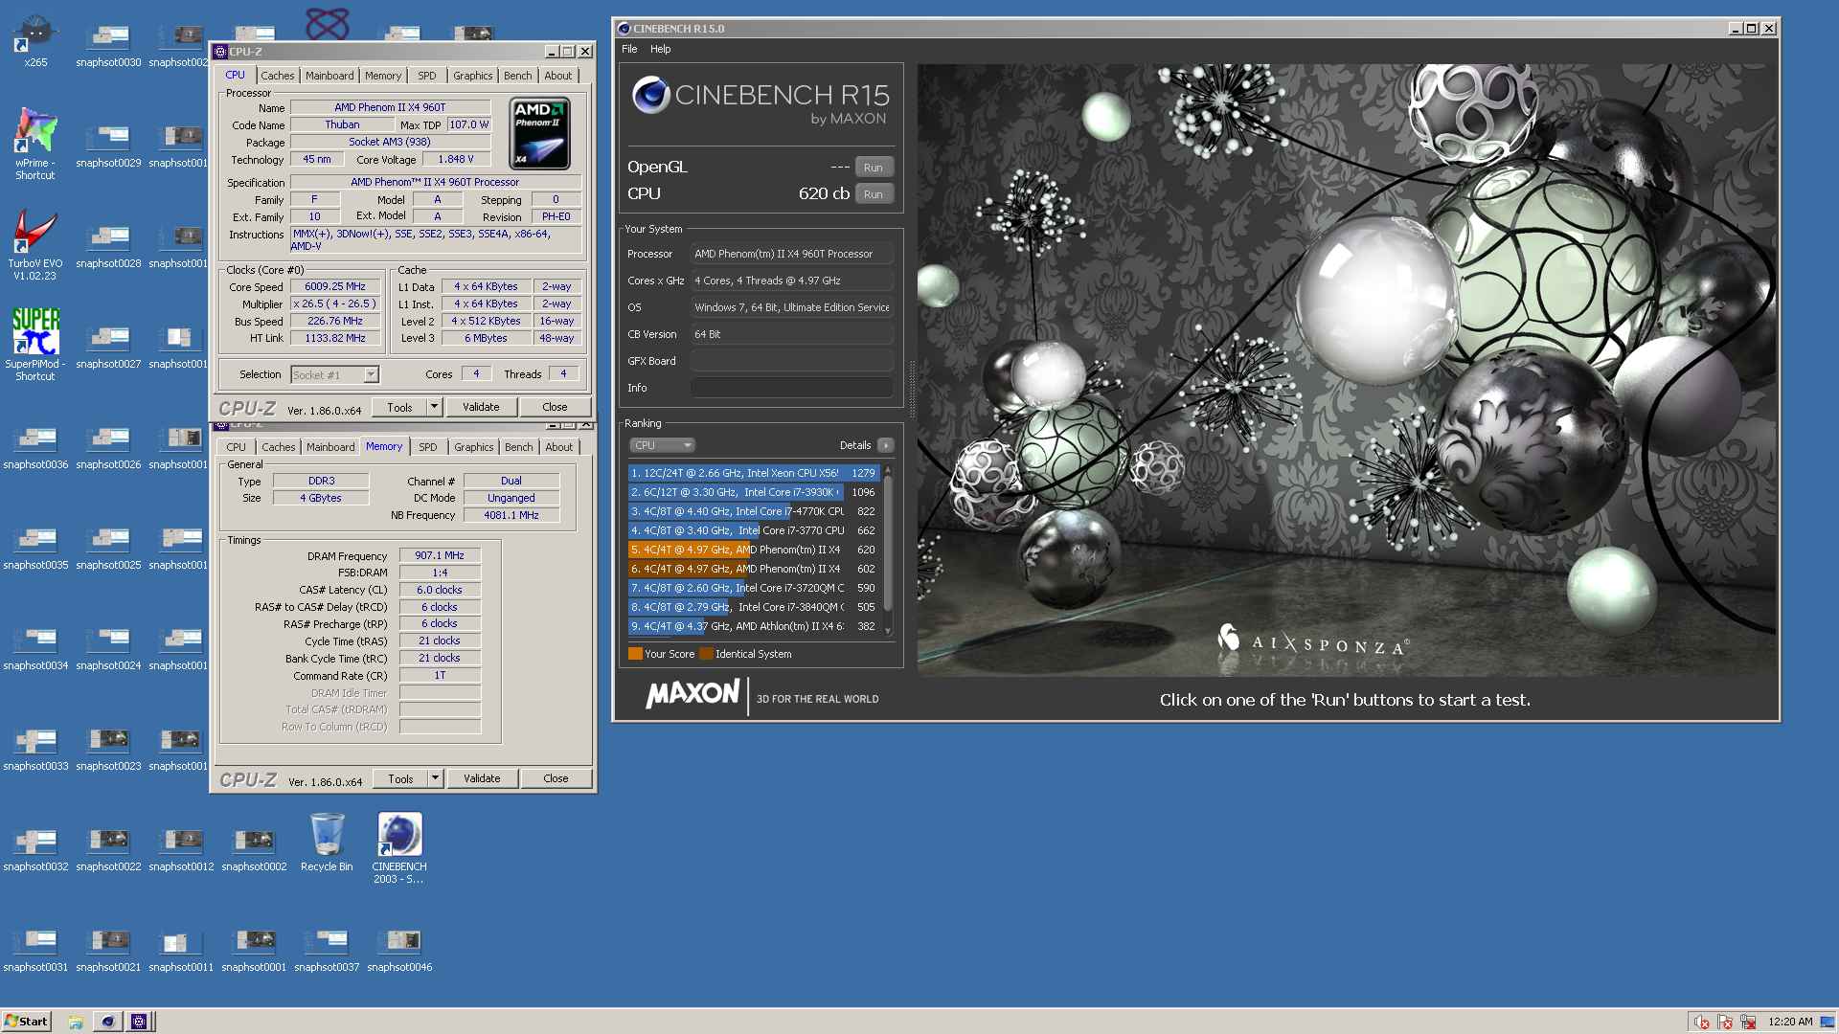Click the ranking list scrollbar down arrow
This screenshot has height=1034, width=1839.
[888, 630]
